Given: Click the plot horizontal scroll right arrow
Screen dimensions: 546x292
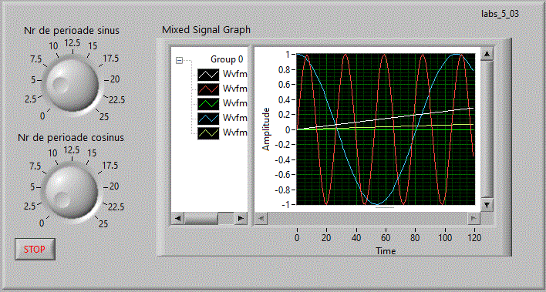Looking at the screenshot, I should tap(474, 219).
